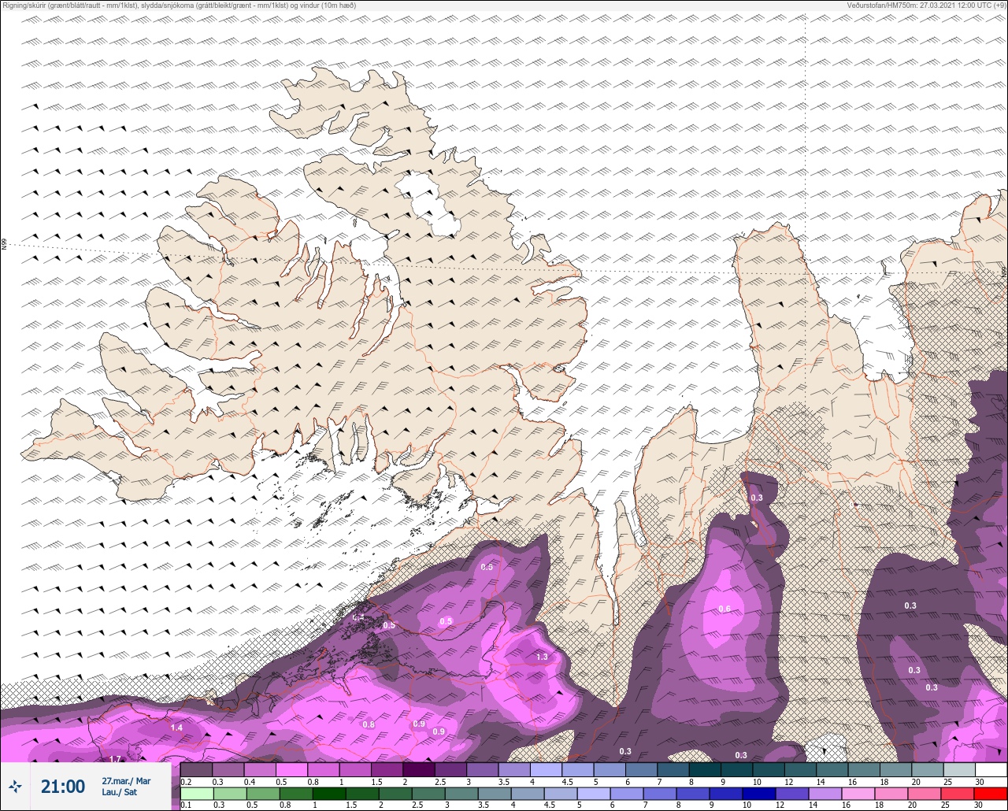Click the 1.3 precipitation value on the map
Image resolution: width=1008 pixels, height=811 pixels.
pos(542,657)
